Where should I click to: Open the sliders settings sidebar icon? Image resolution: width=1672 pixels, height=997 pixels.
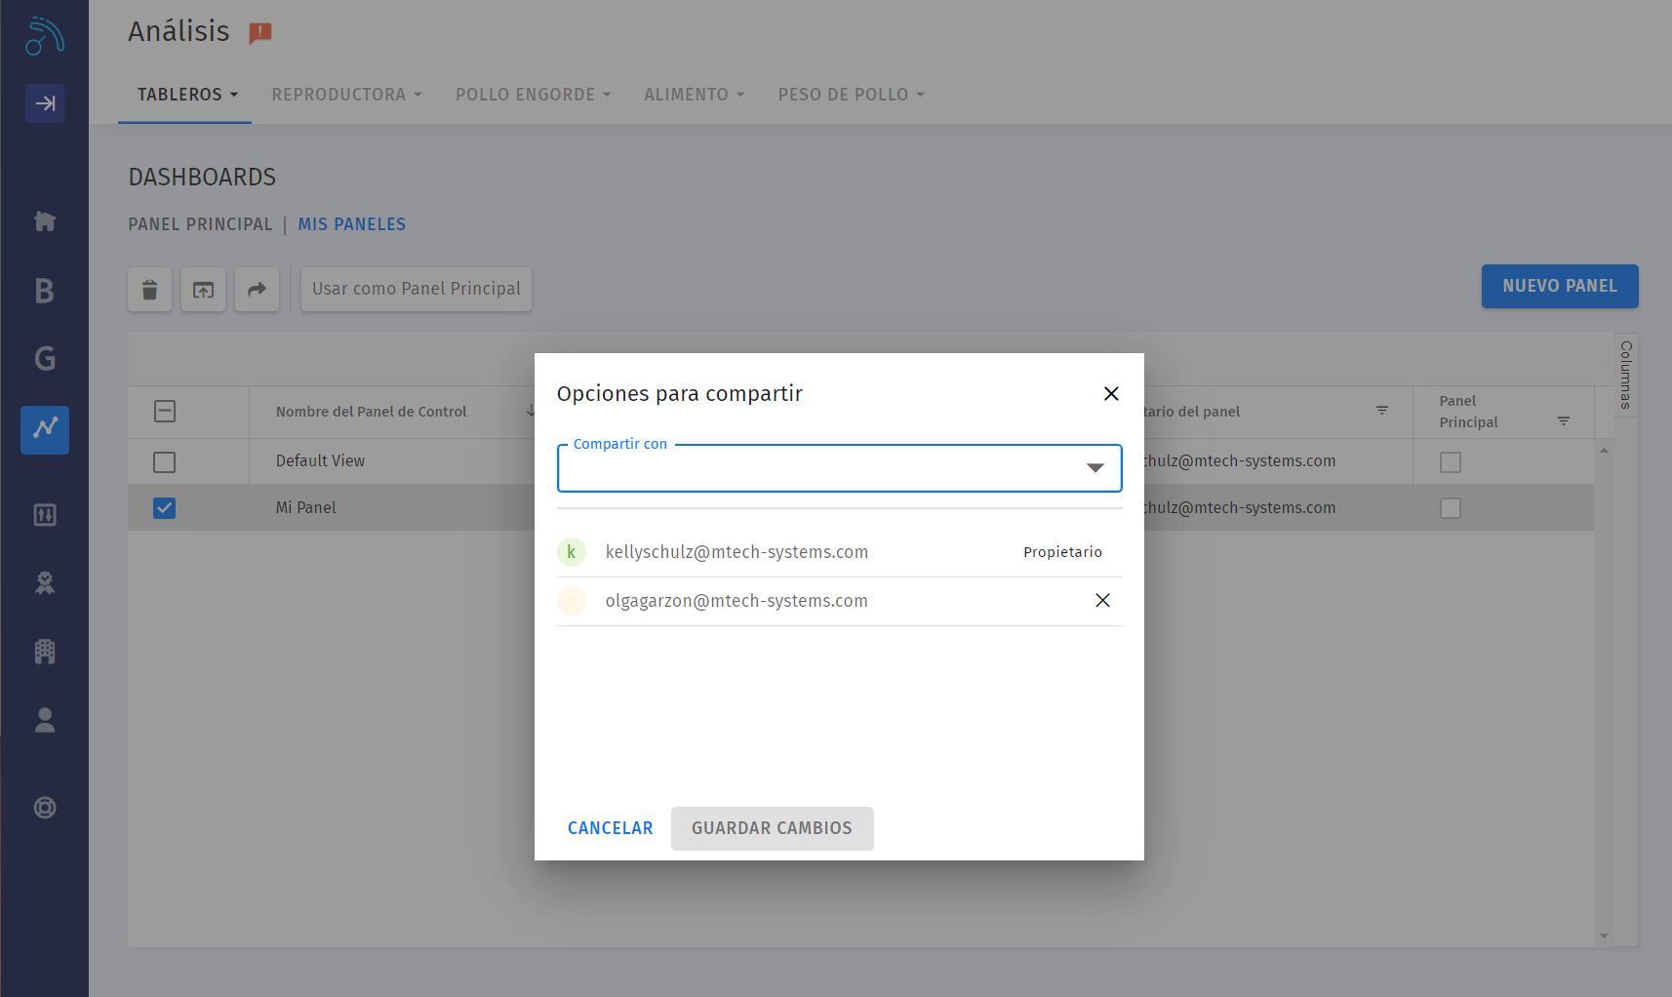pos(45,515)
